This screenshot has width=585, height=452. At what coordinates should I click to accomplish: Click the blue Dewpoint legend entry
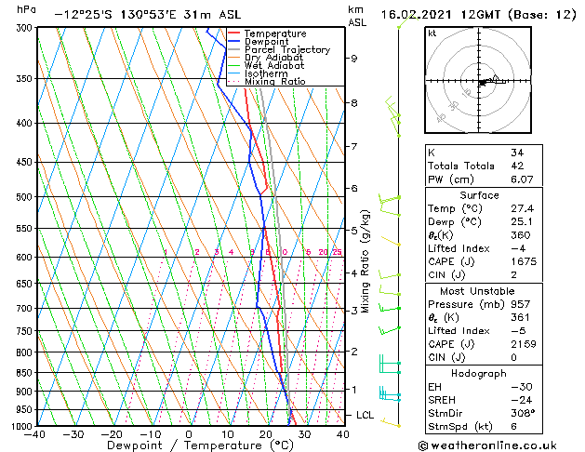[x=259, y=42]
